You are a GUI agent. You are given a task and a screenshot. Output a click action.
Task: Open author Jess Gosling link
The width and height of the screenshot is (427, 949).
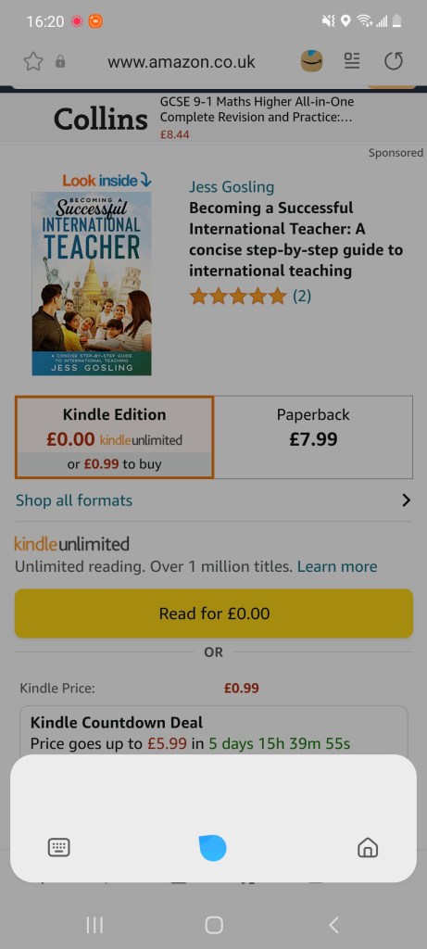coord(231,187)
